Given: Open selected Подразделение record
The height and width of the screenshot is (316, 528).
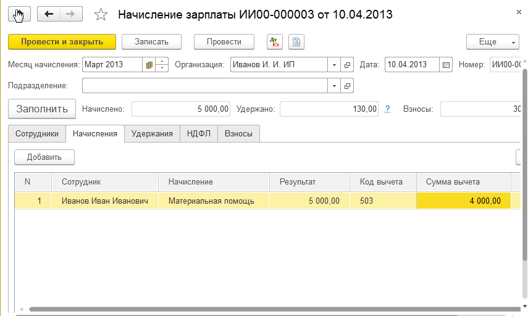Looking at the screenshot, I should tap(347, 85).
